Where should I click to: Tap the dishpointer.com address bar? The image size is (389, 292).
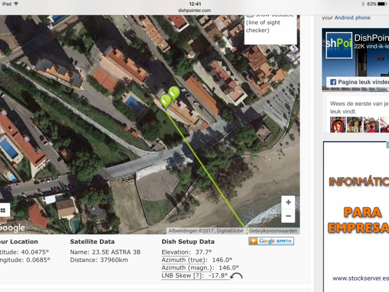tap(194, 10)
